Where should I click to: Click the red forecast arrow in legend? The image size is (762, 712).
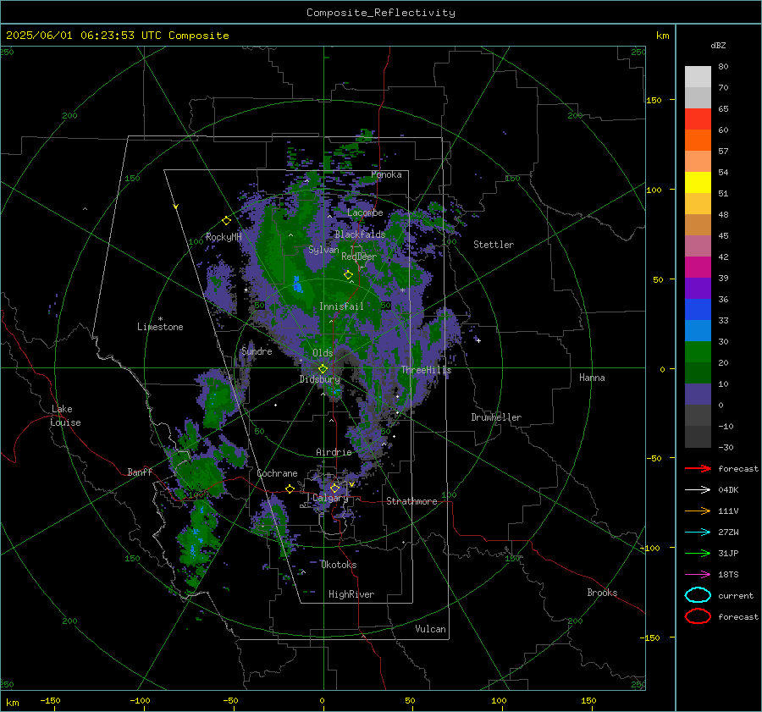tap(698, 468)
